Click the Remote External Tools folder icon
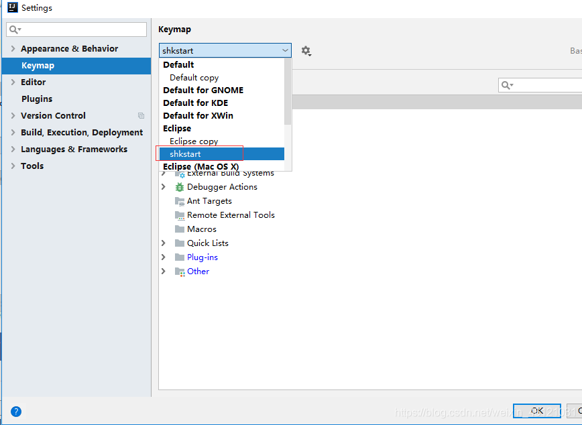Viewport: 582px width, 425px height. 180,215
